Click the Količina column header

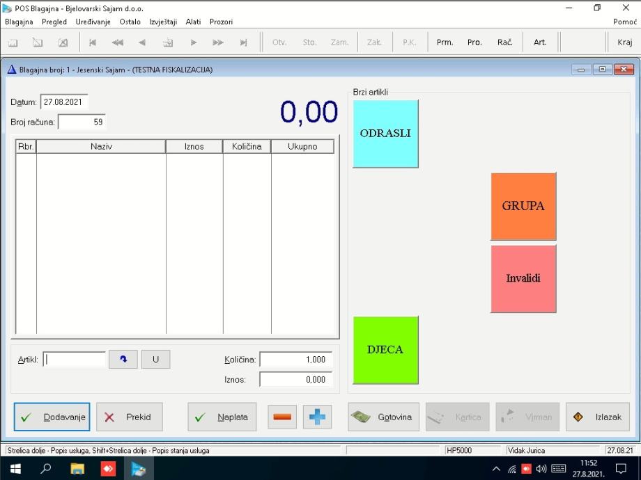point(247,147)
